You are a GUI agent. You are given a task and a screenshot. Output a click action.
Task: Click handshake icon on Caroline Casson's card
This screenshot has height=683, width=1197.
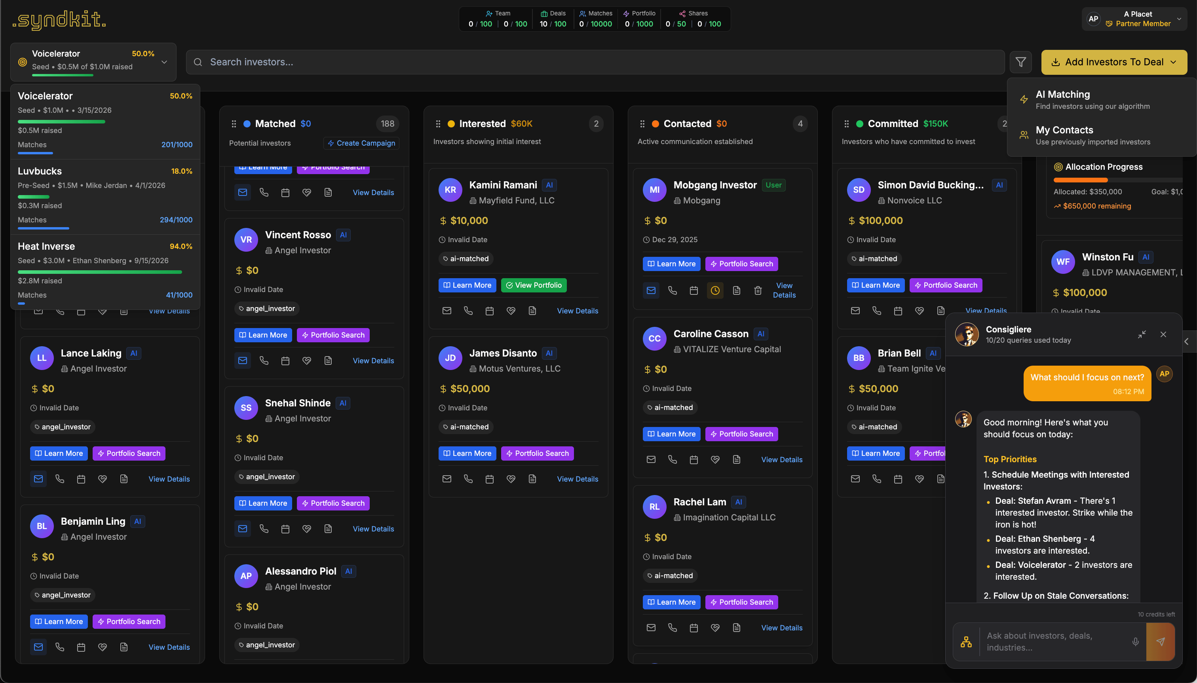click(x=715, y=459)
